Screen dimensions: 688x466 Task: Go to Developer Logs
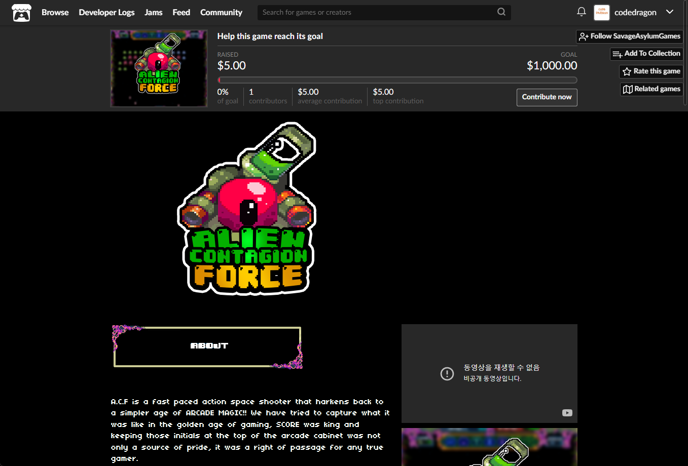(x=106, y=12)
